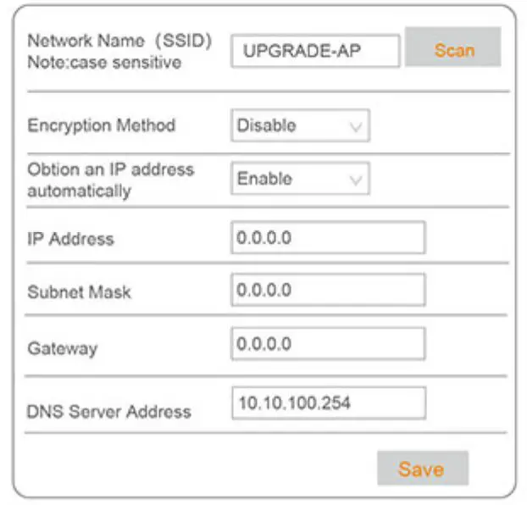The width and height of the screenshot is (527, 505).
Task: Click the Subnet Mask label
Action: pos(80,292)
